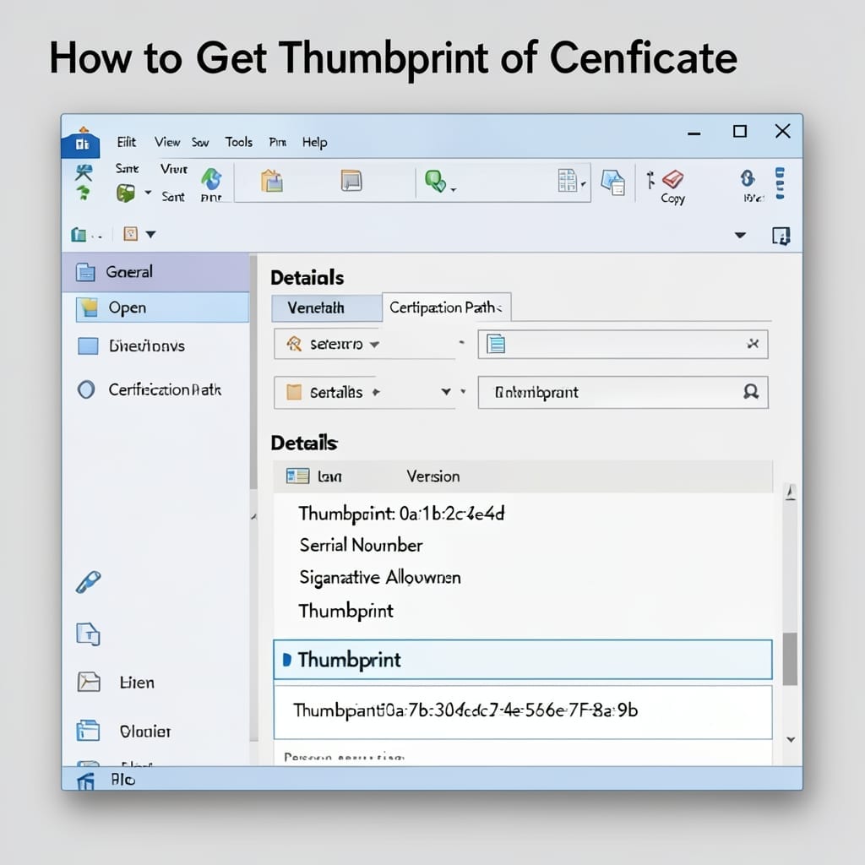This screenshot has height=865, width=865.
Task: Click the sidebar vertical scrollbar
Action: pos(253,373)
